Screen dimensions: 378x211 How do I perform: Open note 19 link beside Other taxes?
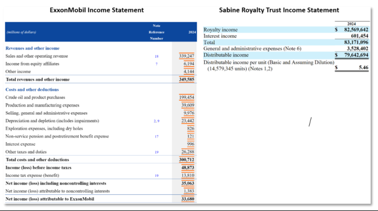(156, 152)
